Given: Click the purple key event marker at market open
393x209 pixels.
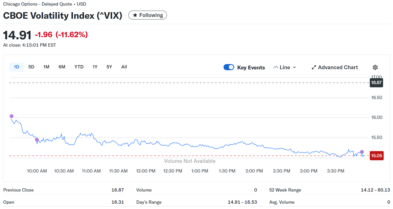Looking at the screenshot, I should (11, 116).
